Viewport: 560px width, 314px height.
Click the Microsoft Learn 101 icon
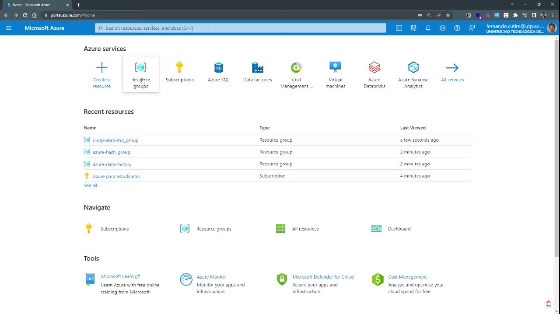pos(90,279)
